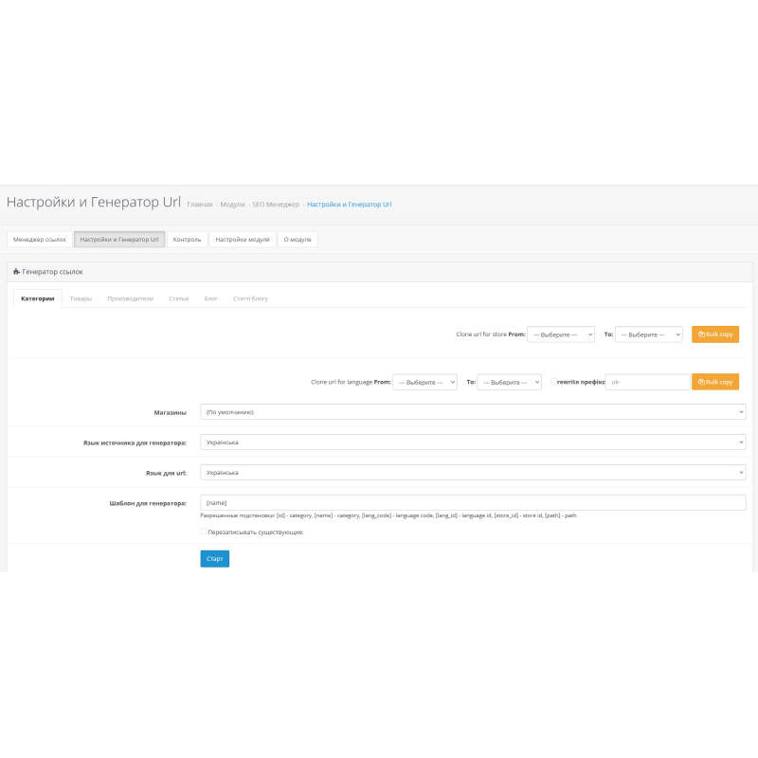758x758 pixels.
Task: Enable the rewrite префікс checkbox
Action: pyautogui.click(x=554, y=381)
